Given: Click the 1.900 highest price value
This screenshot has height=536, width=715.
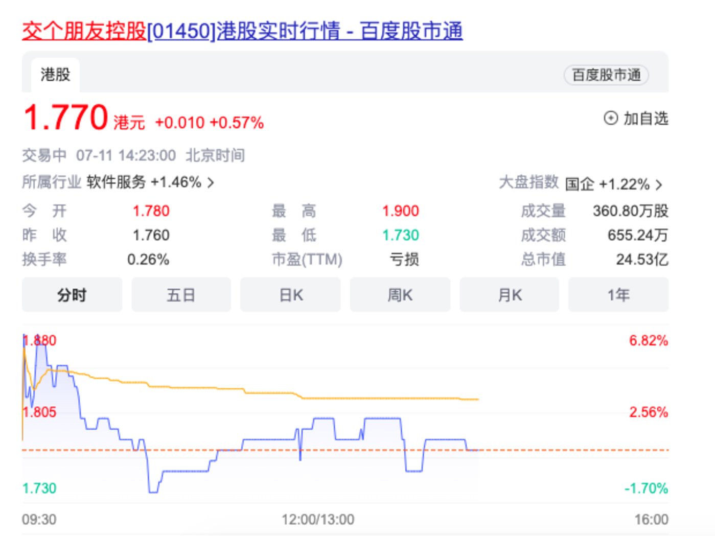Looking at the screenshot, I should click(400, 211).
